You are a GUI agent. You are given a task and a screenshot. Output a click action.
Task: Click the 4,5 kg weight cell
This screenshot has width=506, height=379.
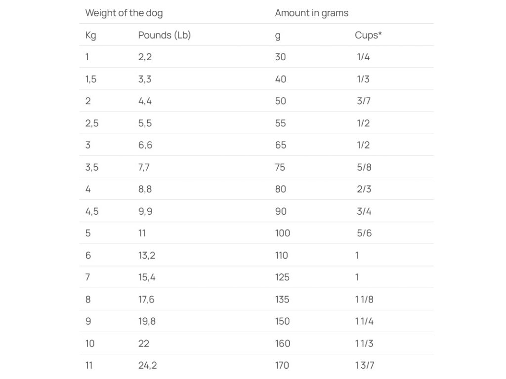click(91, 211)
